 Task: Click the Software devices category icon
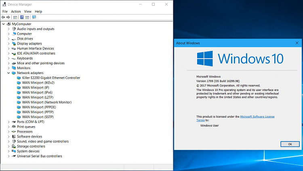[14, 137]
